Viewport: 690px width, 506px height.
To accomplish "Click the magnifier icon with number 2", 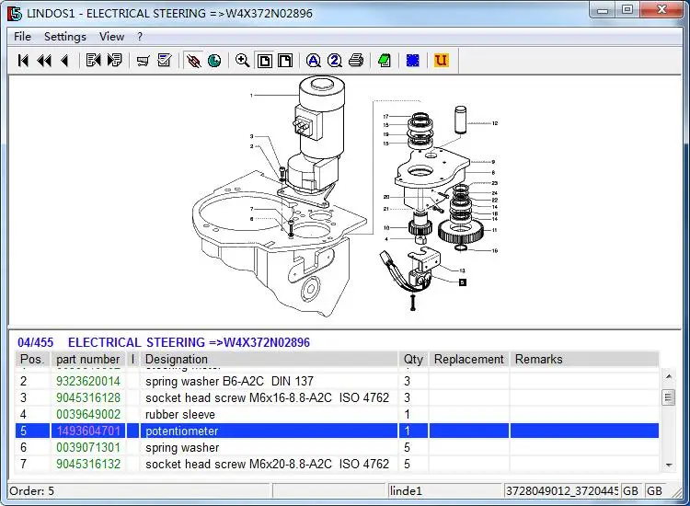I will pyautogui.click(x=335, y=61).
